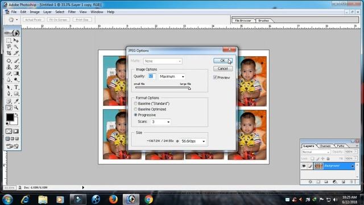
Task: Click the Actual Pixels button
Action: click(x=33, y=20)
